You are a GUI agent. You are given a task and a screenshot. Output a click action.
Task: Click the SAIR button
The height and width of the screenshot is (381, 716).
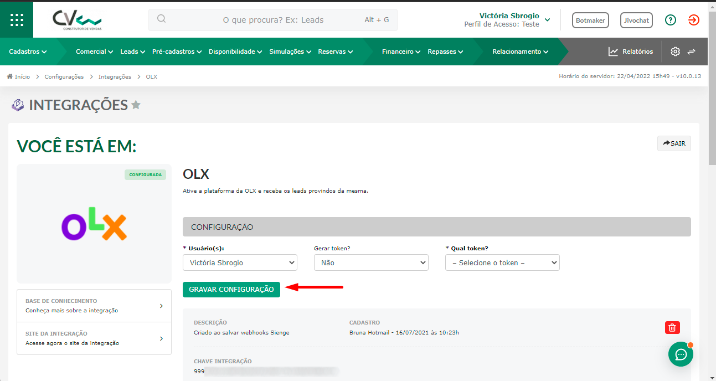click(674, 143)
